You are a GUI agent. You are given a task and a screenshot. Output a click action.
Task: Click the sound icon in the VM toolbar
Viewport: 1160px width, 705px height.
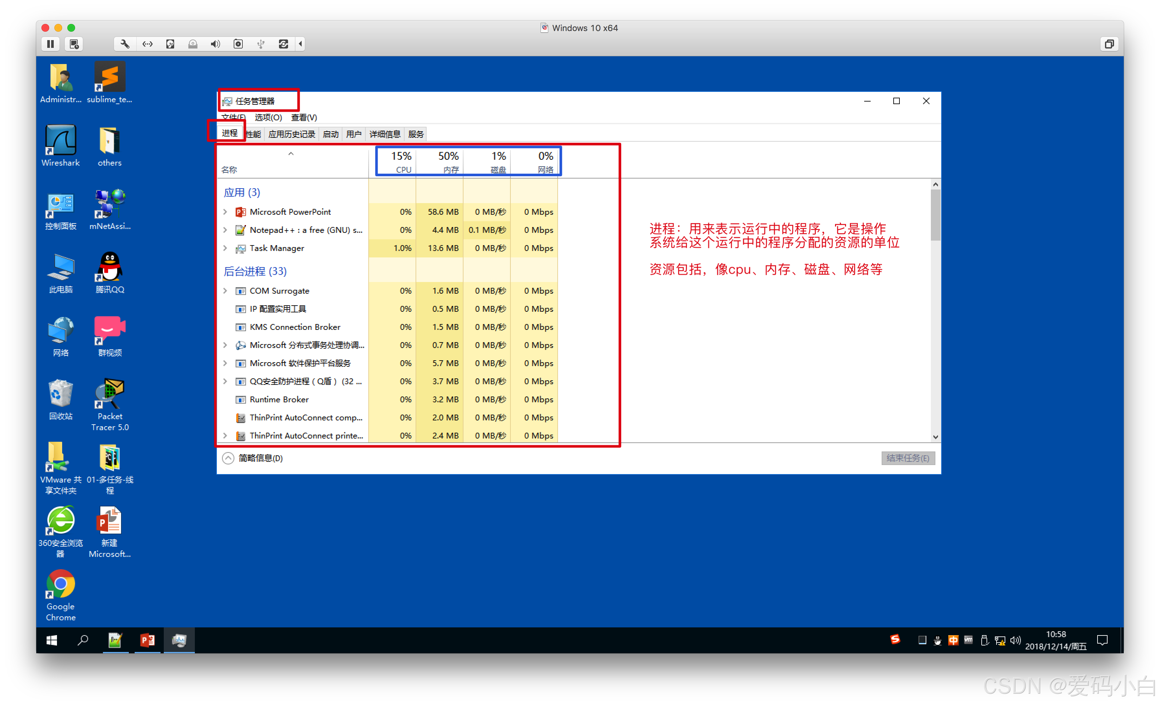point(215,44)
